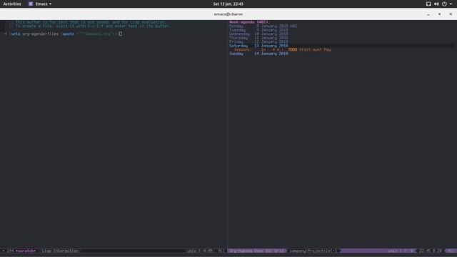Close the emacs@charon window
The width and height of the screenshot is (457, 257).
[x=451, y=14]
